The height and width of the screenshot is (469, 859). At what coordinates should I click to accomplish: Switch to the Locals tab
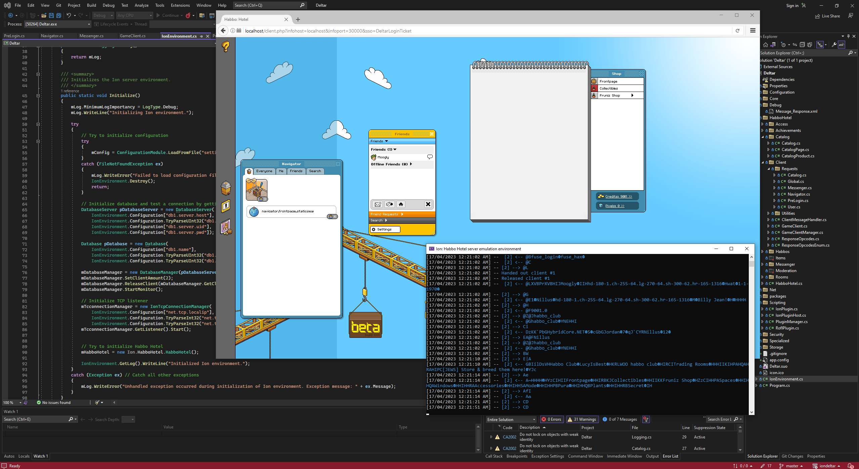24,456
